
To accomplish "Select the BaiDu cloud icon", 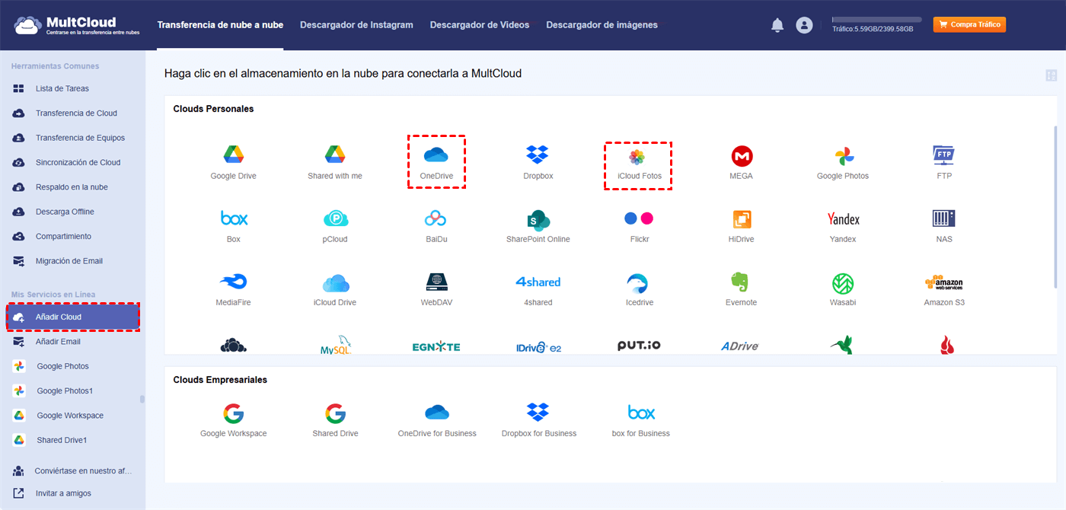I will (436, 219).
